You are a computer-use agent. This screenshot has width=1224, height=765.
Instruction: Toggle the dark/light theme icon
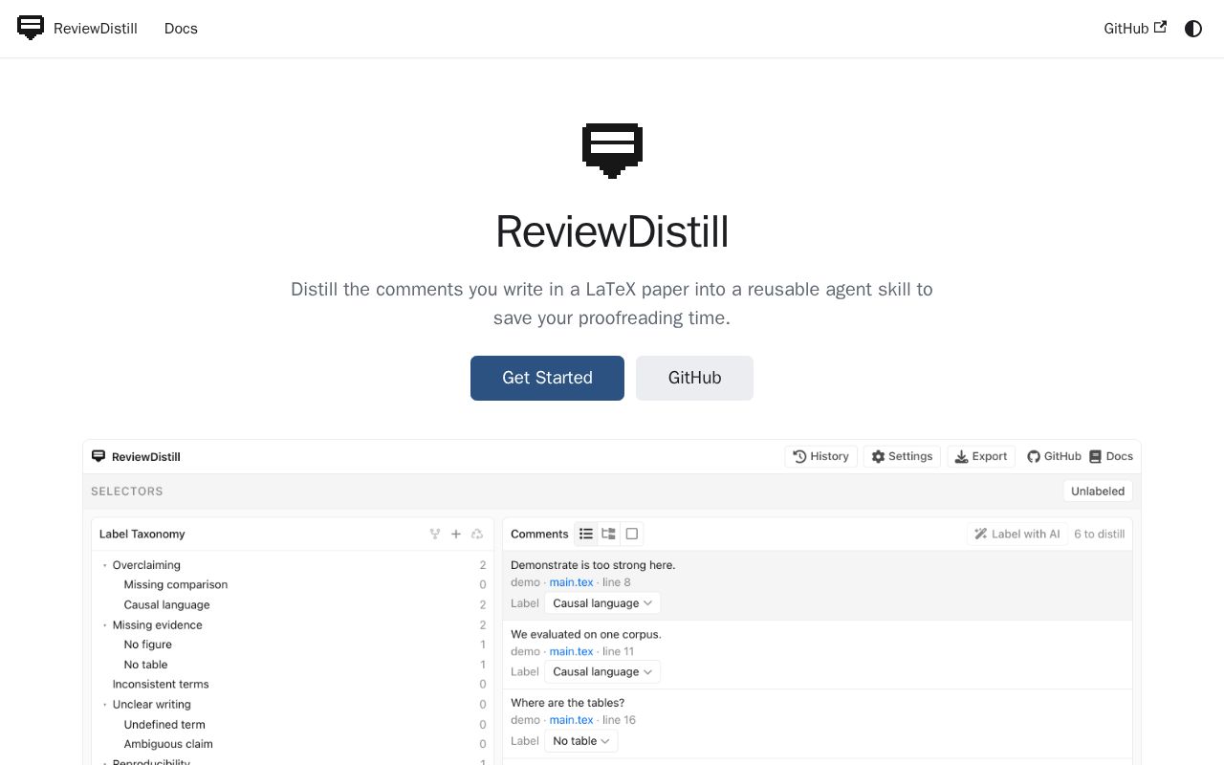[1193, 29]
